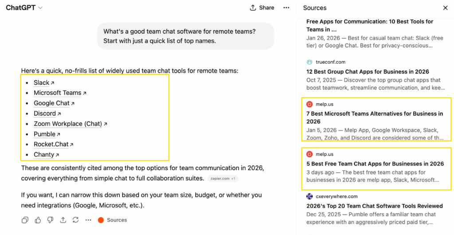Click the thumbs down icon
Image resolution: width=454 pixels, height=235 pixels.
point(51,220)
